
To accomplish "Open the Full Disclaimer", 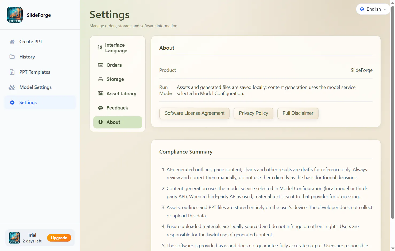I will coord(298,113).
